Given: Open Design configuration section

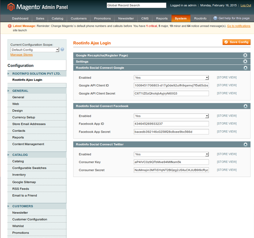Looking at the screenshot, I should click(x=37, y=111).
